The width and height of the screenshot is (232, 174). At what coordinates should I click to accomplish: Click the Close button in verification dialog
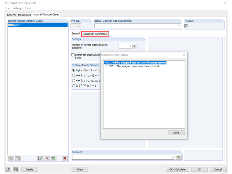click(x=176, y=132)
